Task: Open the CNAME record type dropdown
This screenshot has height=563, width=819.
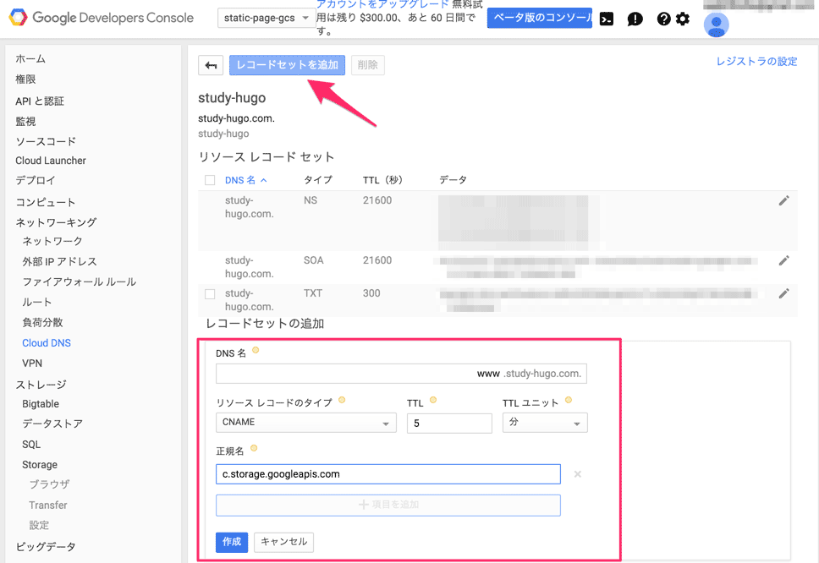Action: [x=306, y=423]
